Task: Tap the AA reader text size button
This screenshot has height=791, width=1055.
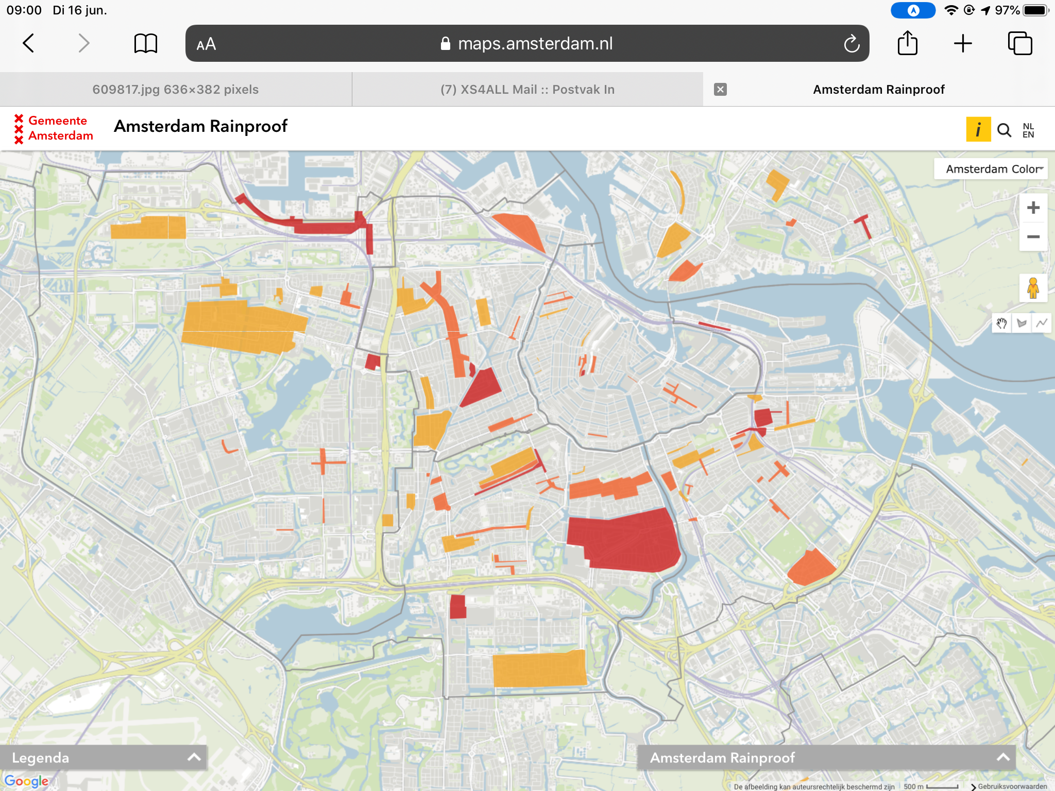Action: [206, 44]
